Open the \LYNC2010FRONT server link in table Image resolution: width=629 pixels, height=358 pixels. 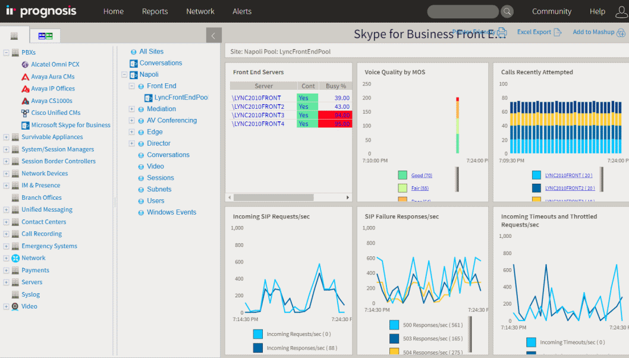(x=256, y=98)
